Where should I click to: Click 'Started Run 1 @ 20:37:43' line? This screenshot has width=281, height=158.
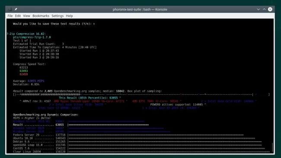coord(39,51)
